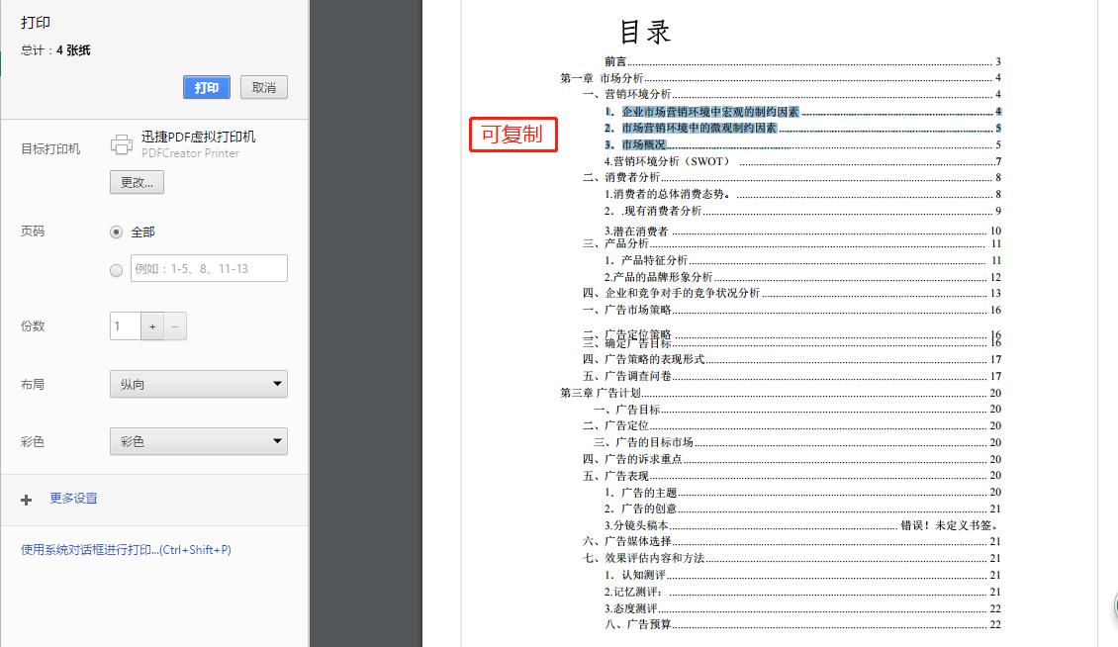The width and height of the screenshot is (1118, 647).
Task: Open the 彩色 color mode dropdown
Action: coord(198,441)
